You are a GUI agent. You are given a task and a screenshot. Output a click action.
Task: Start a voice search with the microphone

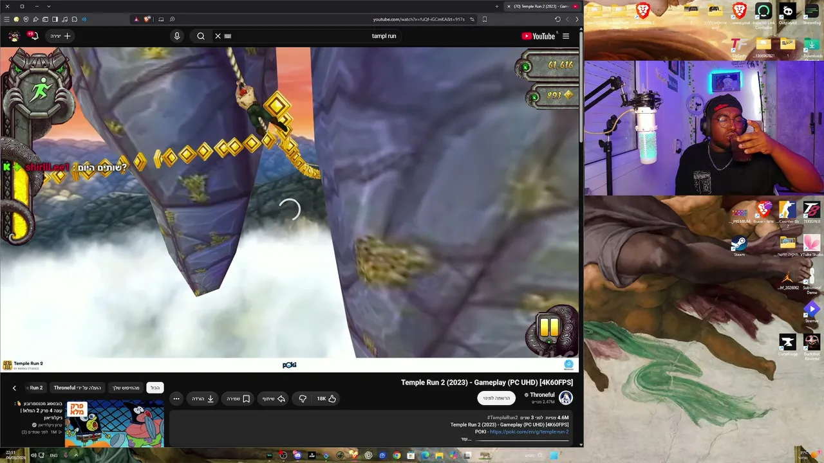177,36
